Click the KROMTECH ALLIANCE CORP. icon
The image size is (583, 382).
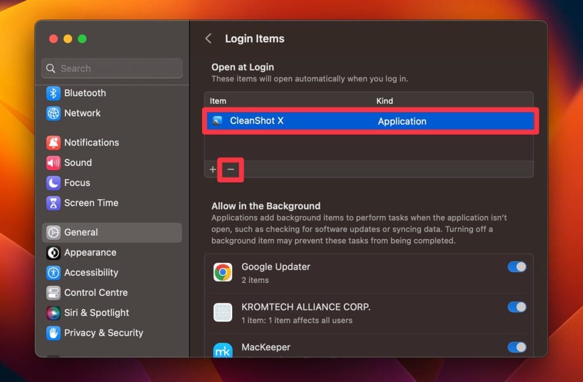[223, 313]
